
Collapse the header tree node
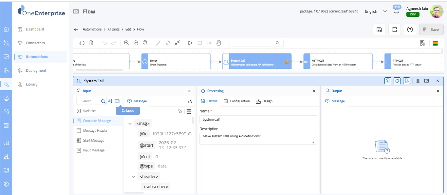[133, 177]
